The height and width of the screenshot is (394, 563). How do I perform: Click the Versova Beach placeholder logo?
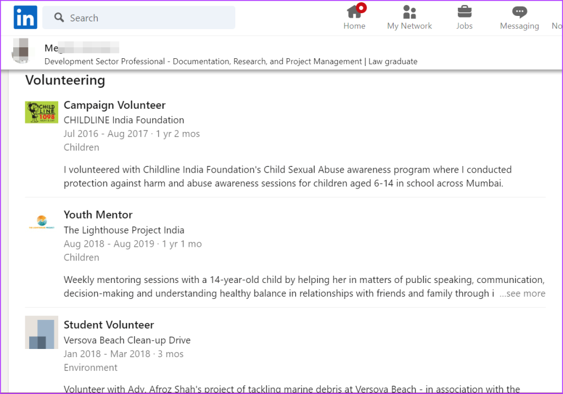click(42, 332)
